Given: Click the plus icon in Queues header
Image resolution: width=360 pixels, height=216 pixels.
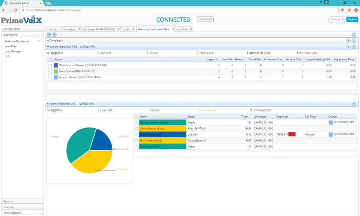Looking at the screenshot, I should point(348,47).
